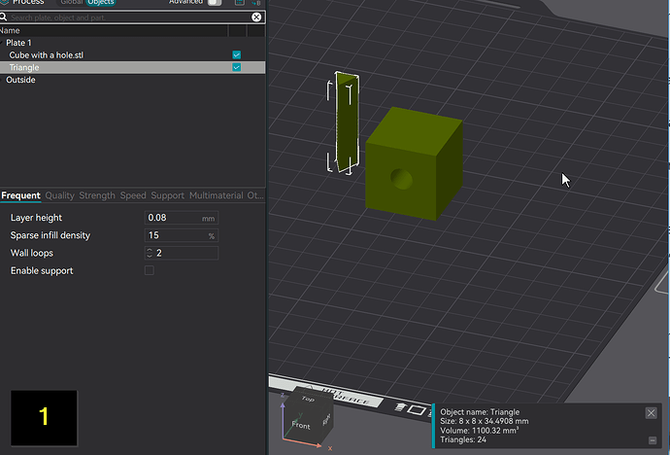Viewport: 670px width, 455px height.
Task: Switch to the Quality tab
Action: [x=60, y=195]
